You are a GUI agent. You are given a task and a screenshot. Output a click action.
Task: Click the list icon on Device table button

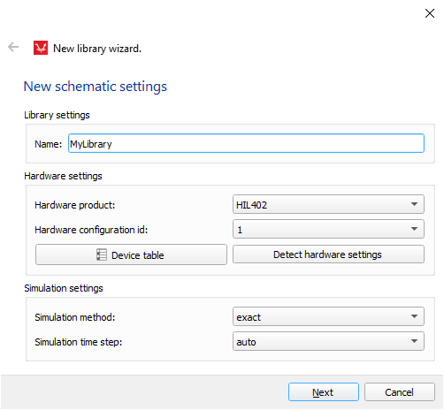(102, 254)
